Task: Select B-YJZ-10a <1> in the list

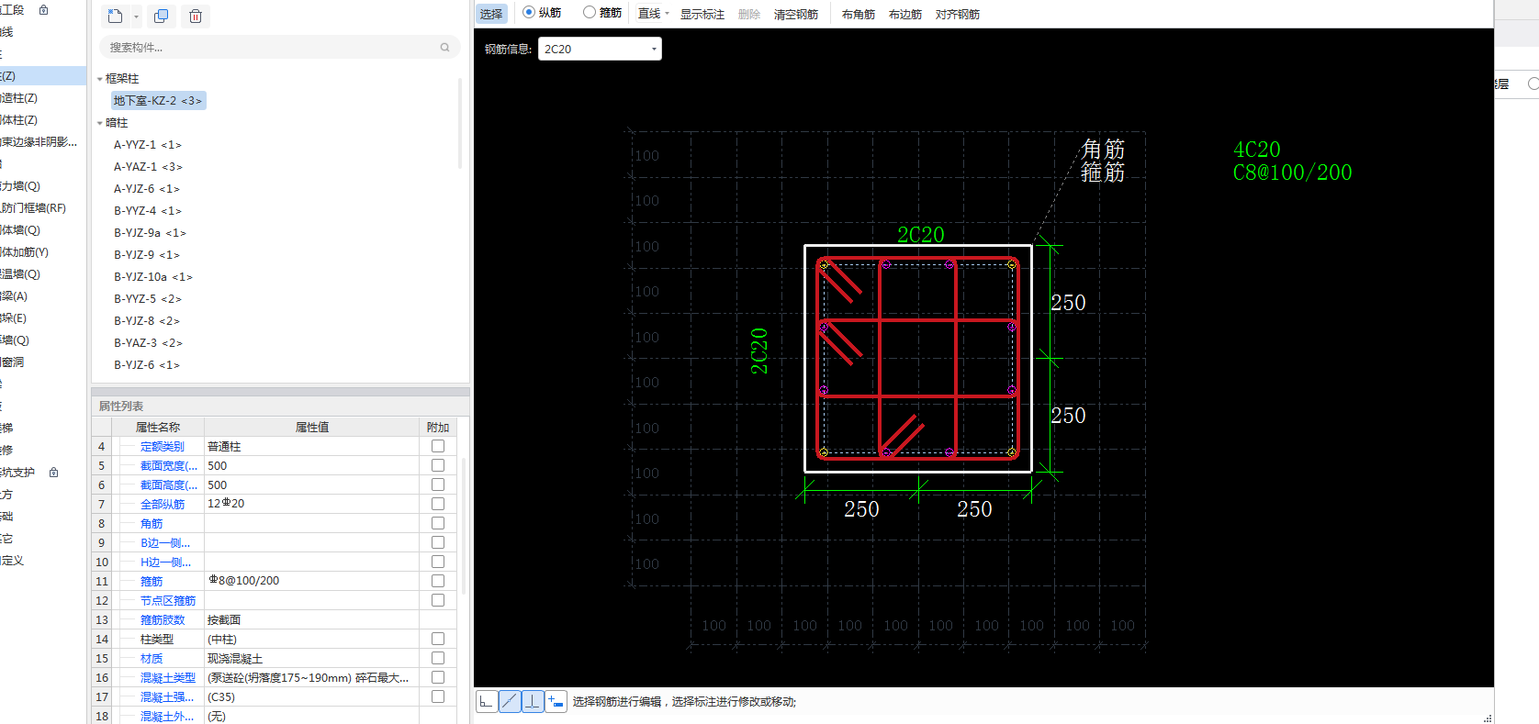Action: coord(153,277)
